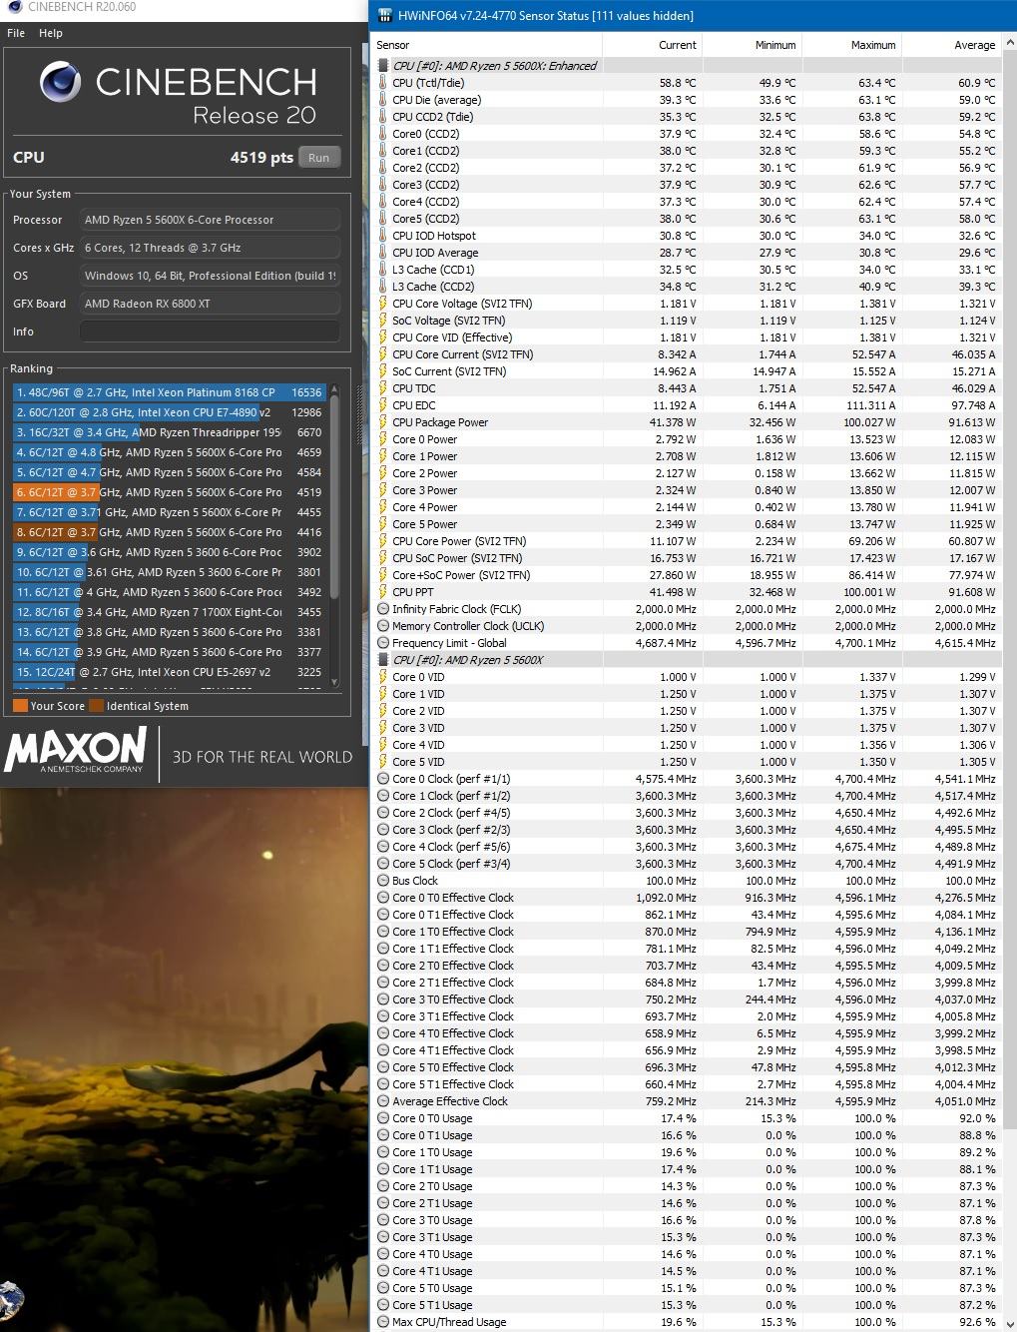Image resolution: width=1017 pixels, height=1332 pixels.
Task: Click the lightning icon for SoC Voltage
Action: [x=383, y=321]
